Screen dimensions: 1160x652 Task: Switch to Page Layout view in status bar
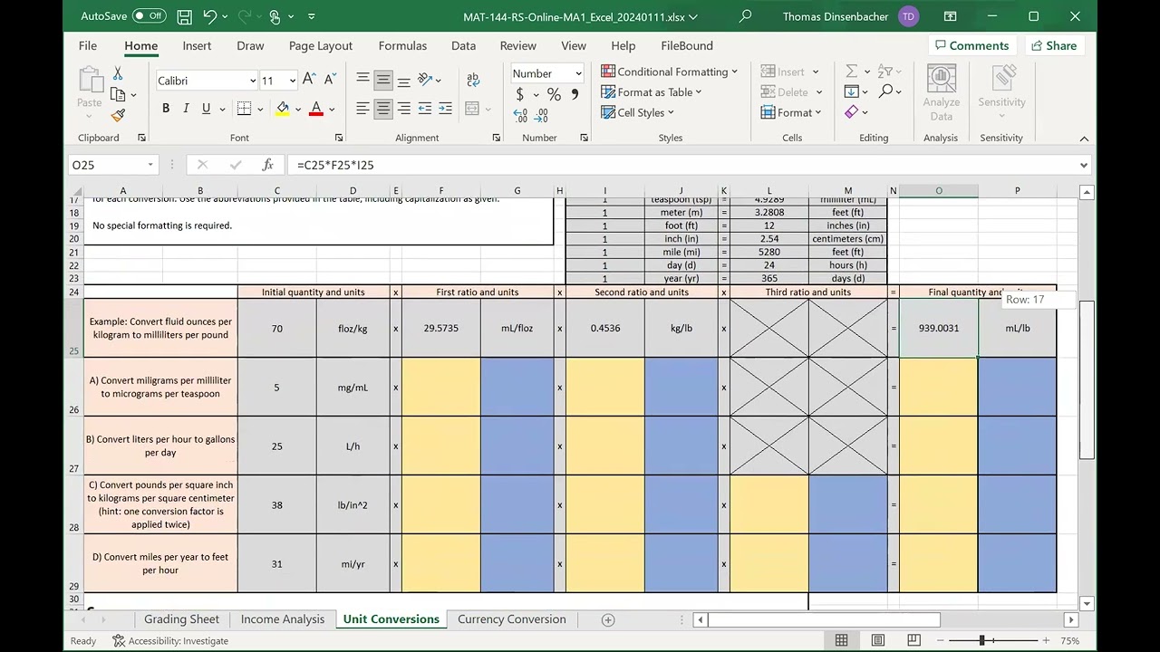click(877, 640)
